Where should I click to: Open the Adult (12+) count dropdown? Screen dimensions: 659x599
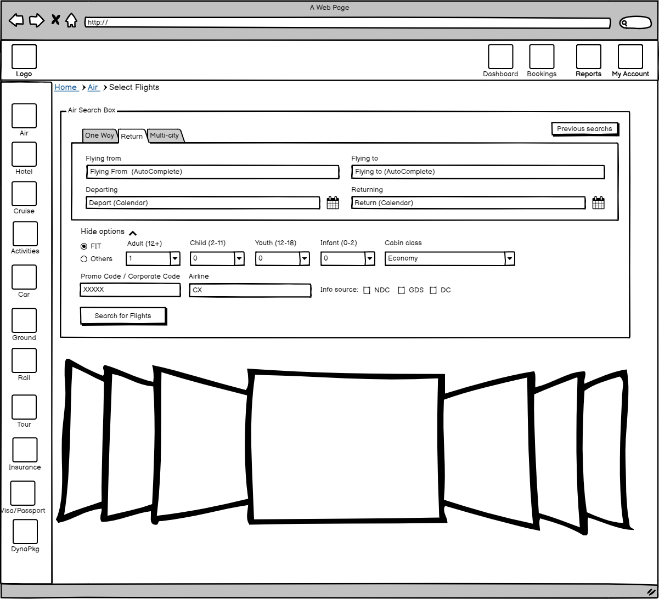coord(175,258)
